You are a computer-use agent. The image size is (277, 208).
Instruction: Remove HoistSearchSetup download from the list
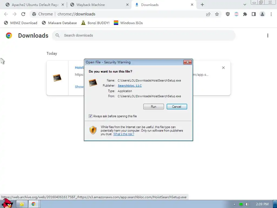tap(223, 68)
